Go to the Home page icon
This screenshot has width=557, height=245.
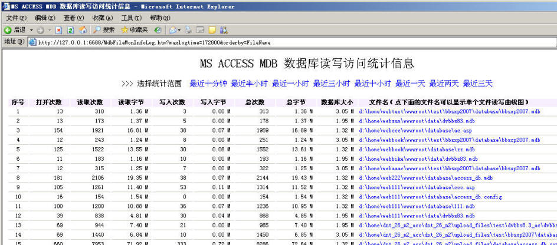tap(83, 30)
